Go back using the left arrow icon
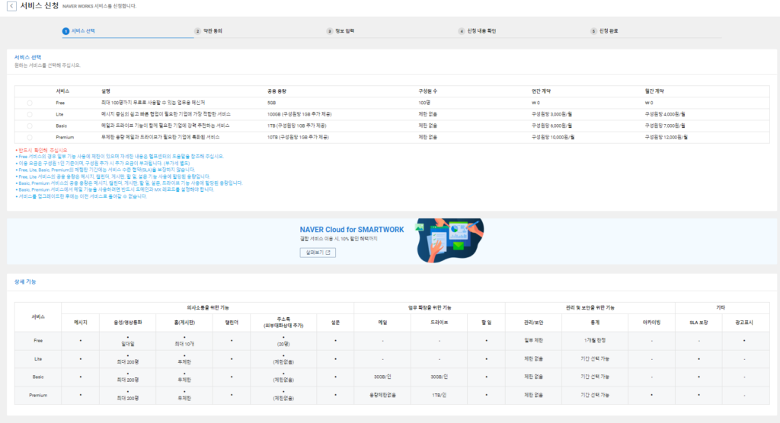 (11, 6)
